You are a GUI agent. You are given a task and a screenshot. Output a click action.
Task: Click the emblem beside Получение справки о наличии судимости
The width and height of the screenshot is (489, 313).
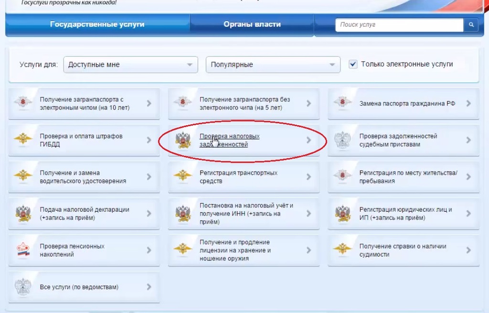[342, 248]
